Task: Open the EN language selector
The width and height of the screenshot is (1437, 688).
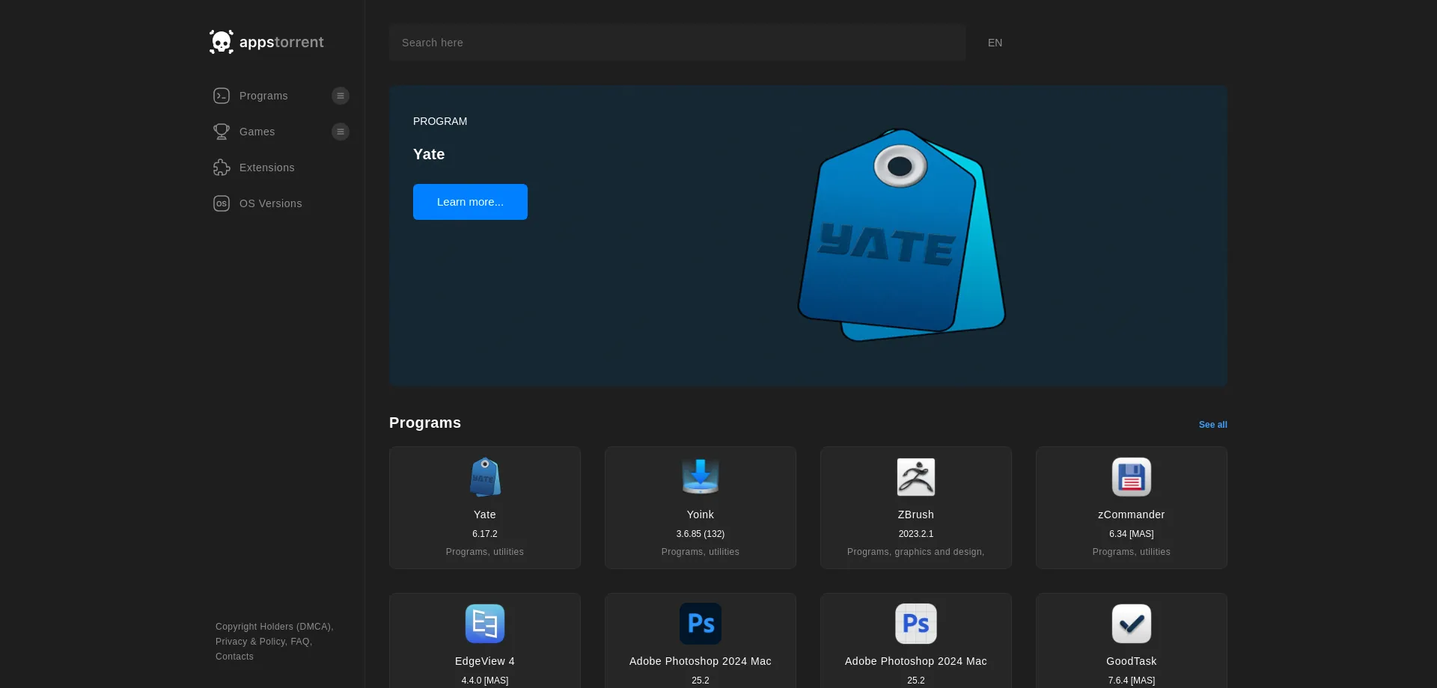Action: pyautogui.click(x=995, y=43)
